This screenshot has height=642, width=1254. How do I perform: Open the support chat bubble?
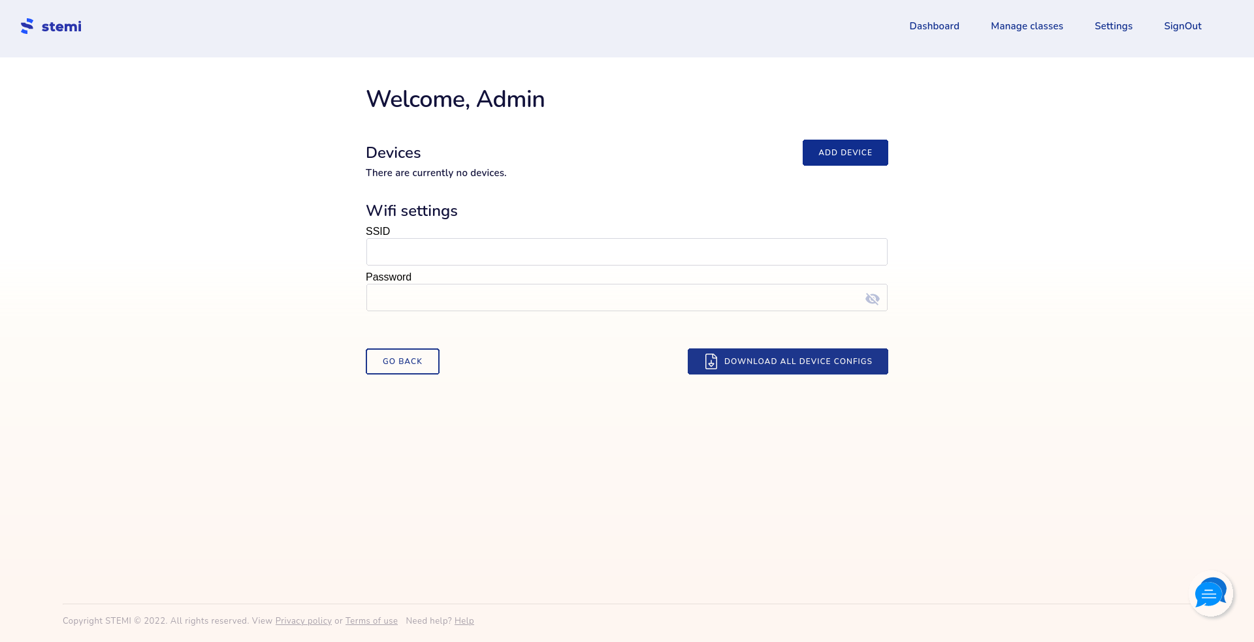pos(1210,594)
